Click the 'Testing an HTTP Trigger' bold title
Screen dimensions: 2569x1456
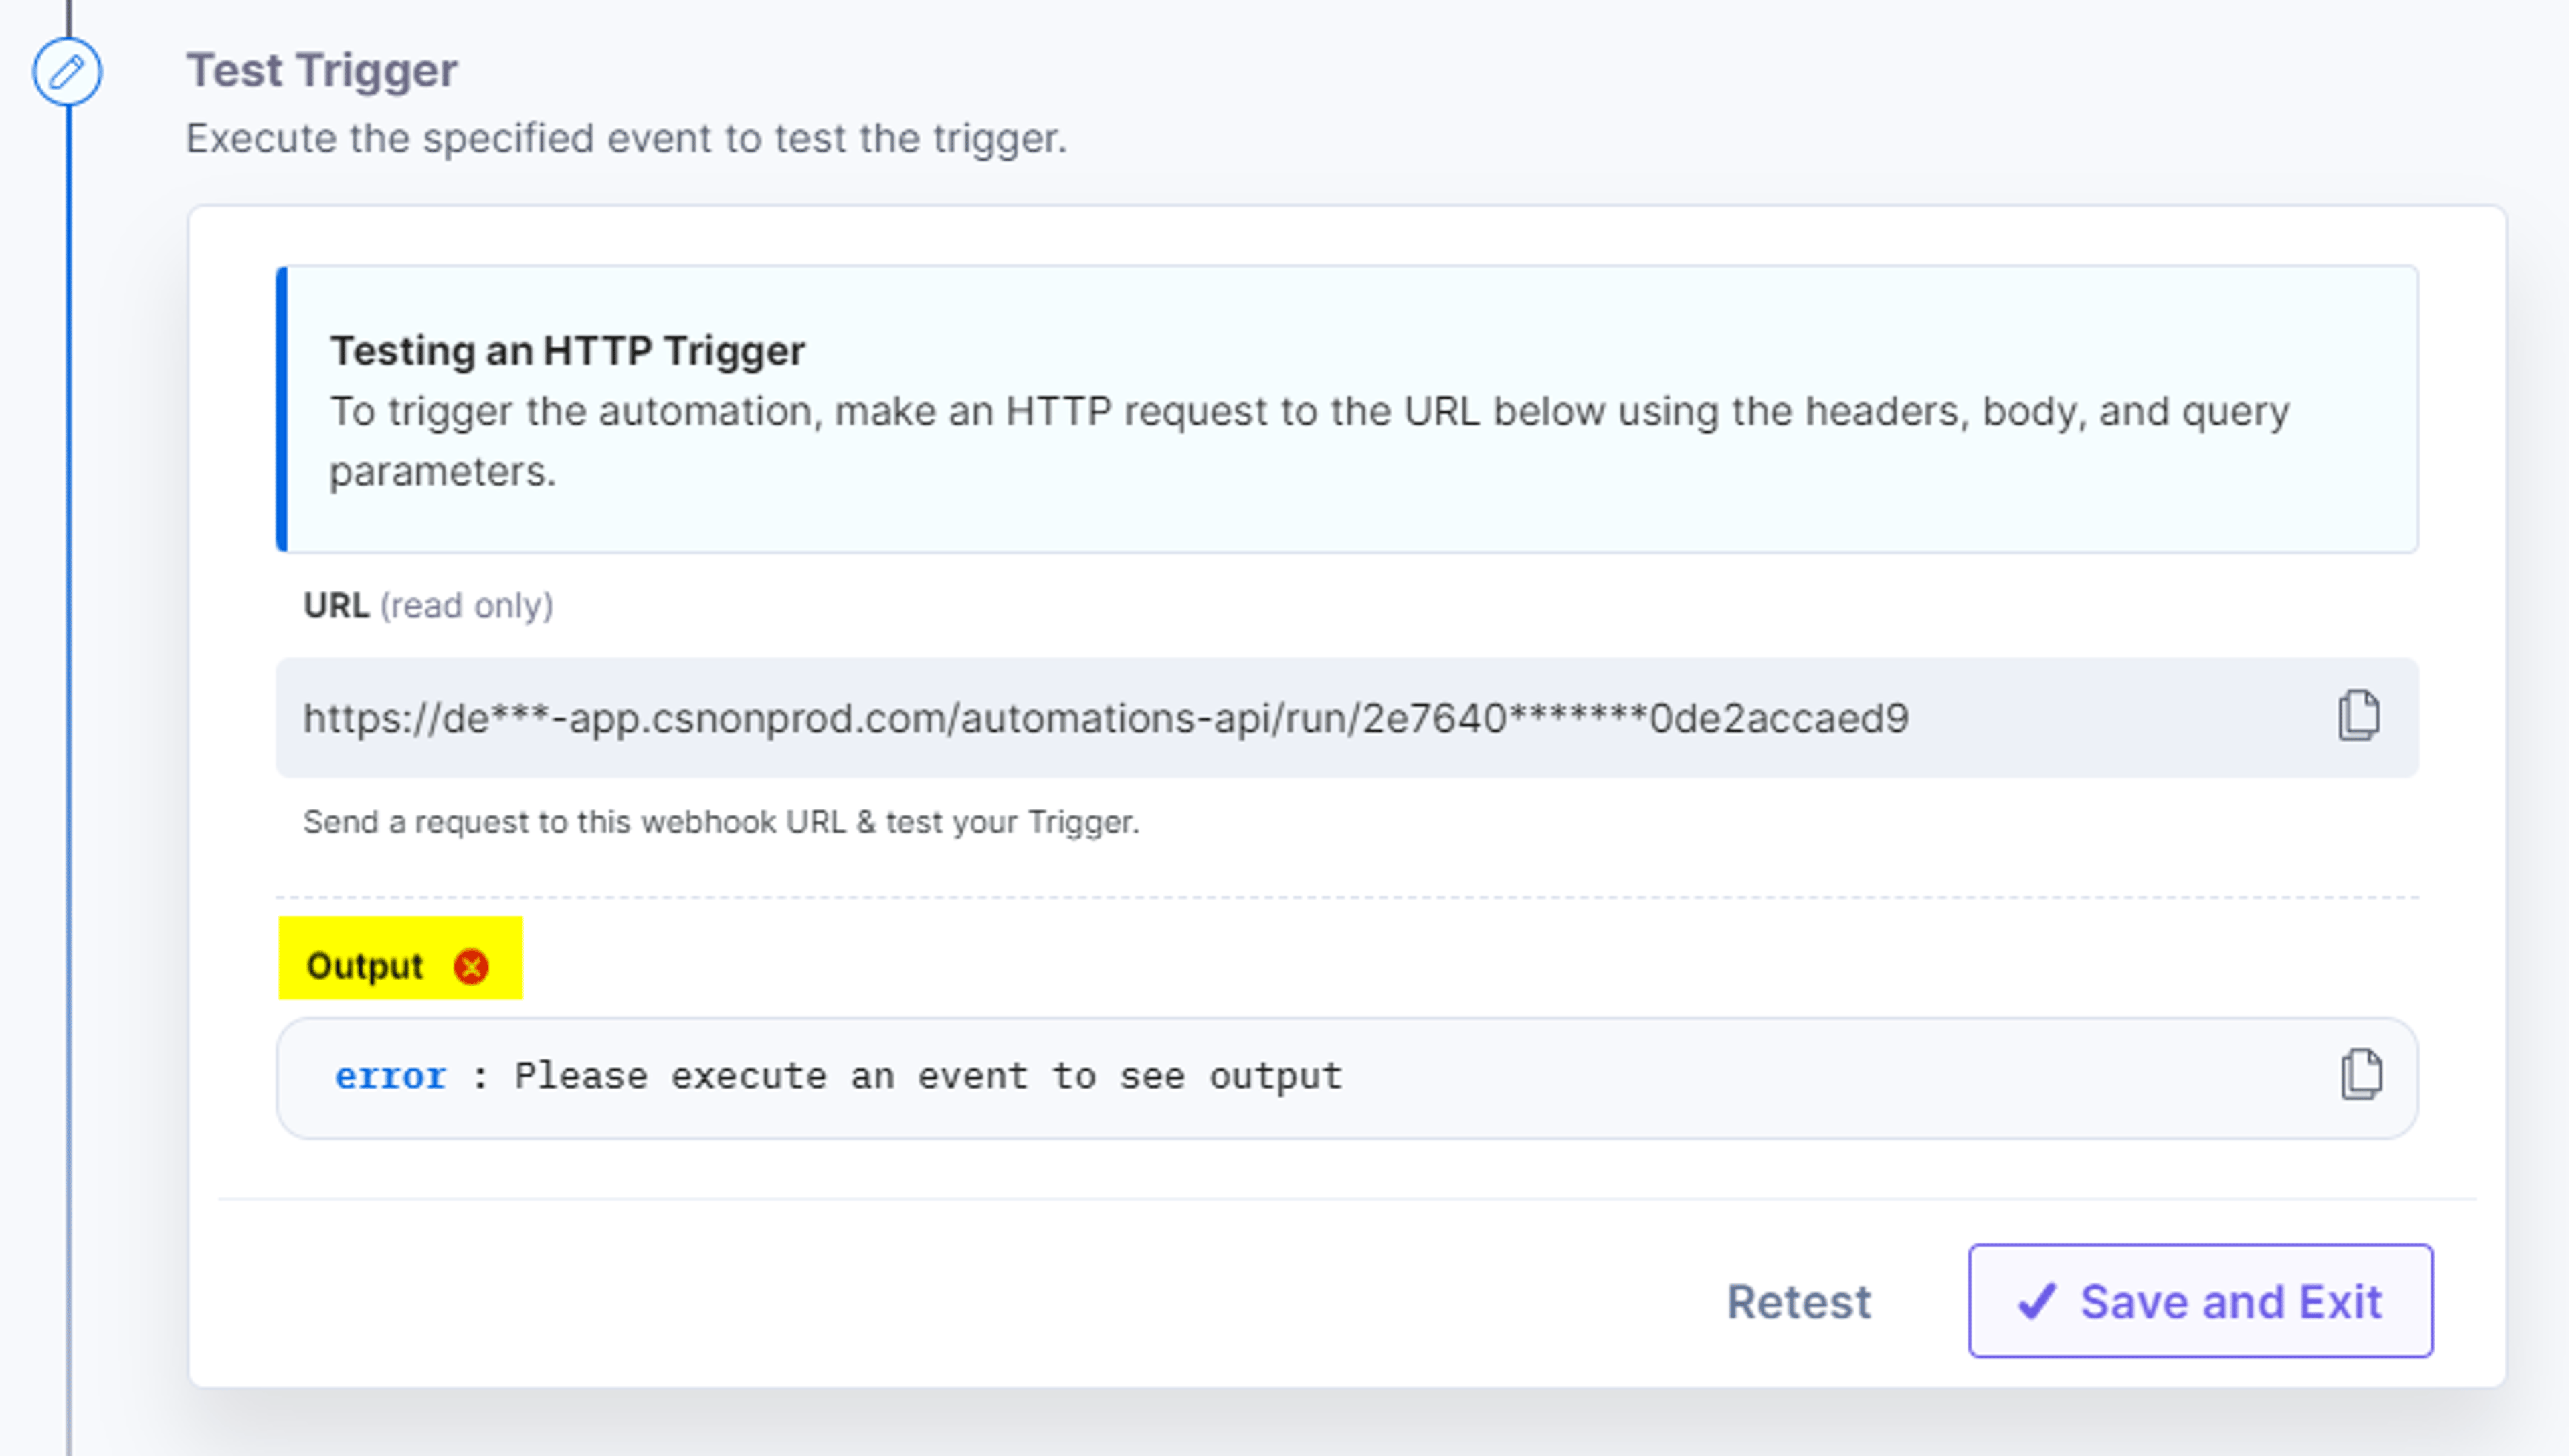[x=568, y=351]
